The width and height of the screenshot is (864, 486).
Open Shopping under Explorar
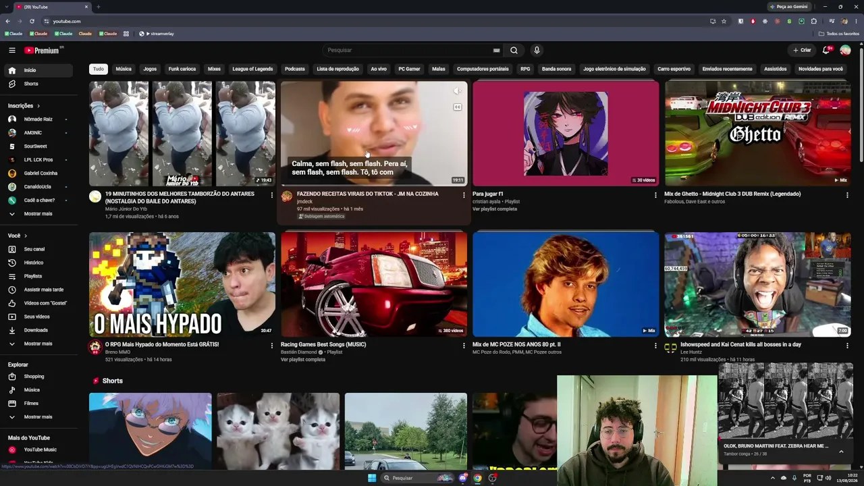point(39,377)
